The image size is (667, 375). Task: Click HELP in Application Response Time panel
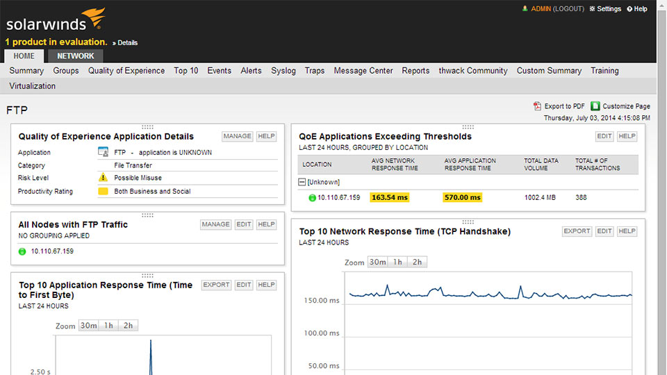point(266,285)
